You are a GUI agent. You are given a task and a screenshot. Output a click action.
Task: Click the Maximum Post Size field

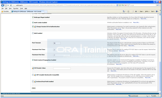coord(62,55)
